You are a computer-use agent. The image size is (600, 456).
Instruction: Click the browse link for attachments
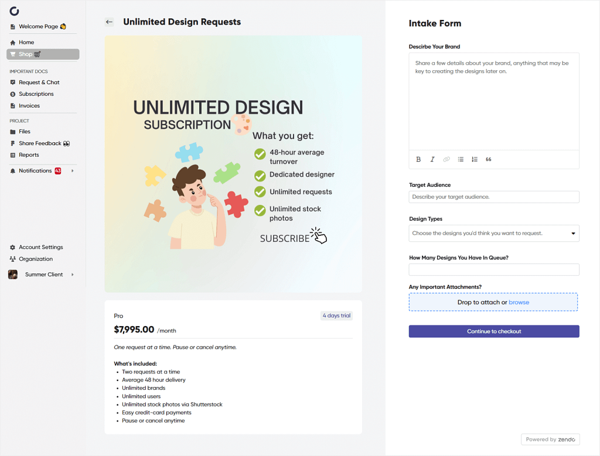(519, 303)
